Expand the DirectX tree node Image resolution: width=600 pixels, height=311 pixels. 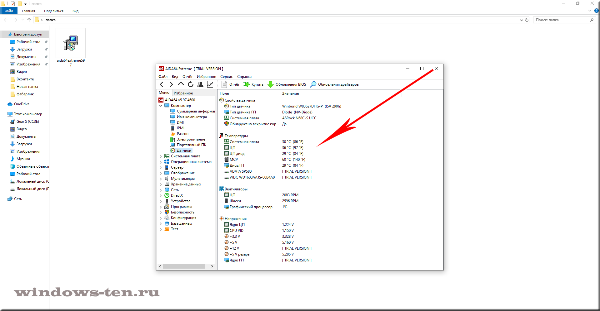[161, 196]
